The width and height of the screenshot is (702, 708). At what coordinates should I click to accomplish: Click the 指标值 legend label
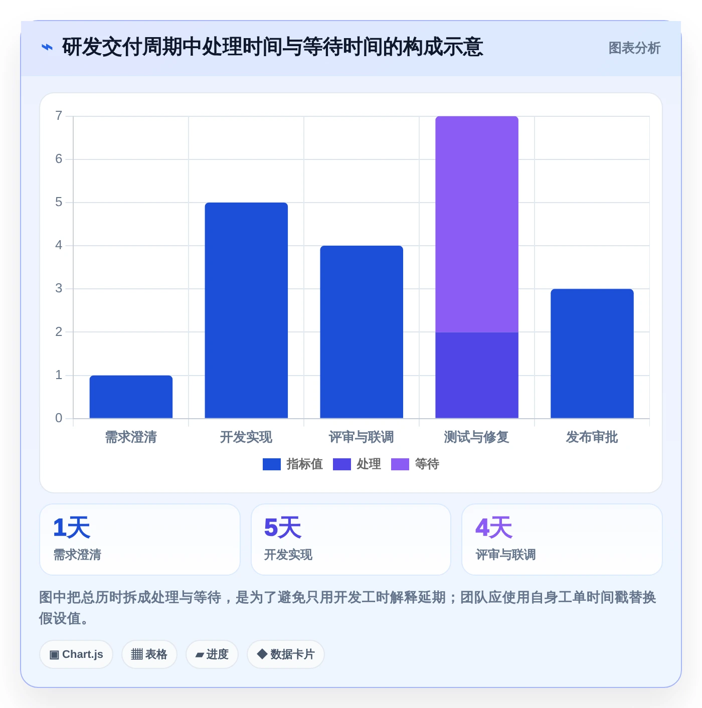(x=304, y=464)
